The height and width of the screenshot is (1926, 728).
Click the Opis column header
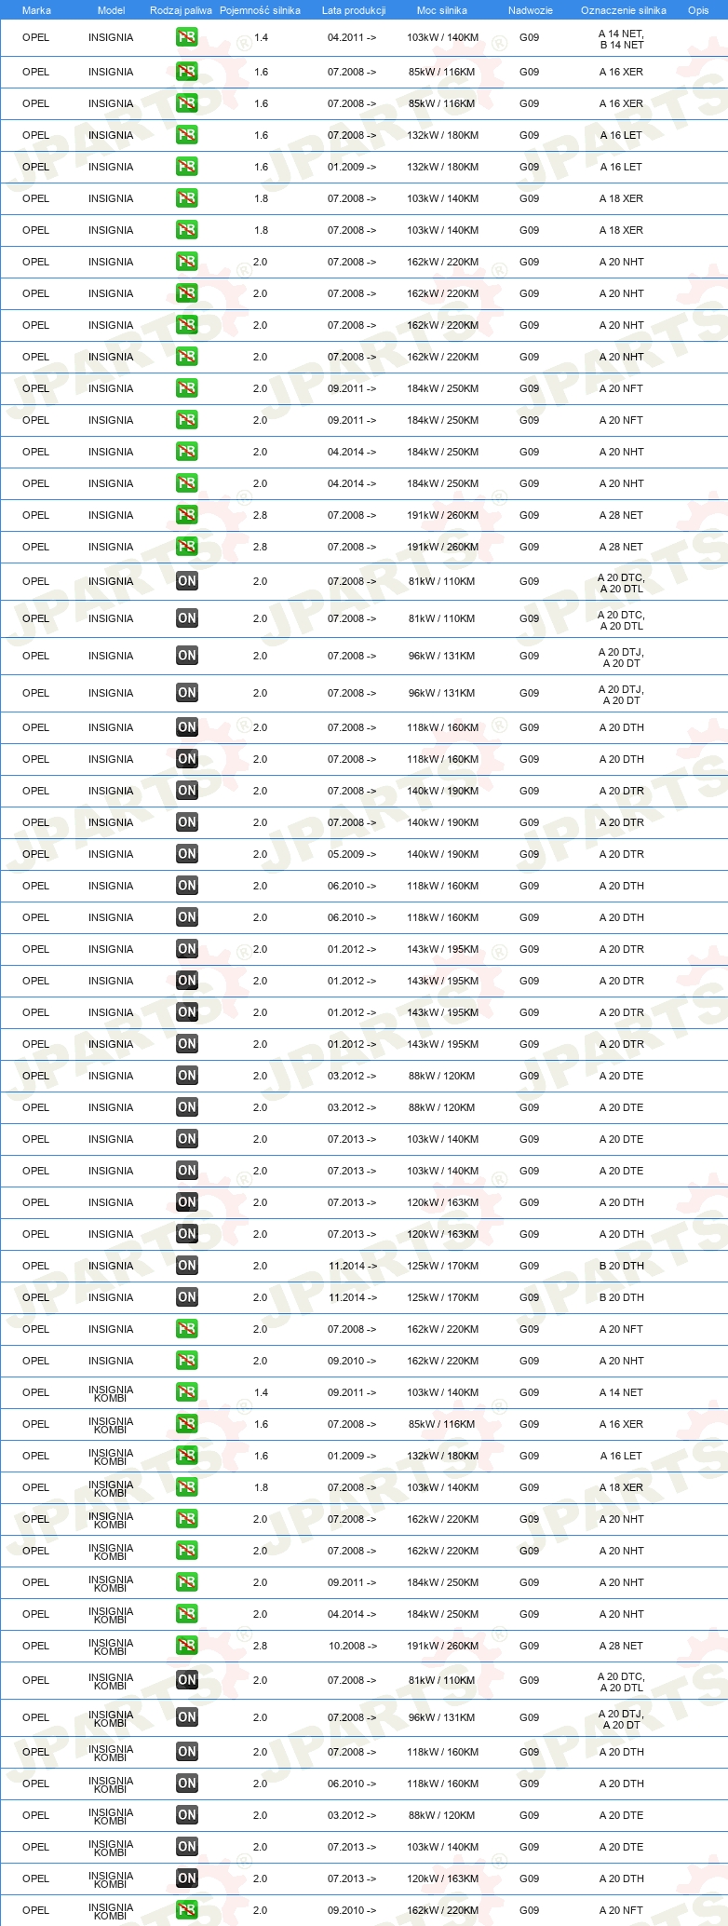pyautogui.click(x=698, y=10)
